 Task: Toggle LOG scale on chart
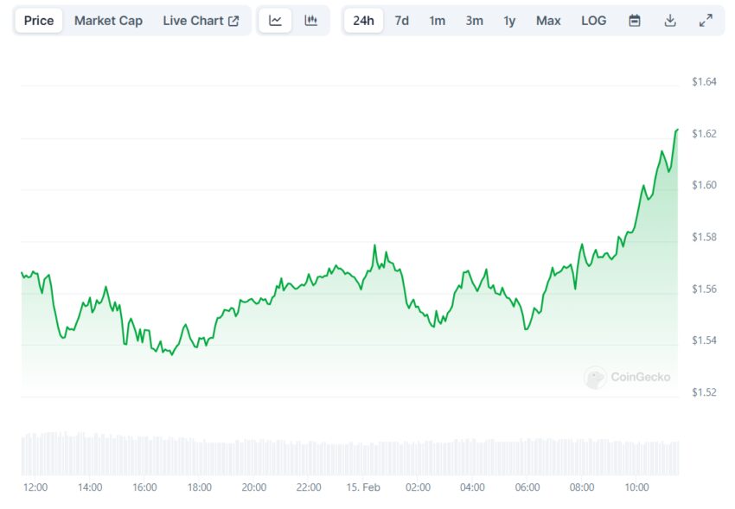tap(593, 21)
